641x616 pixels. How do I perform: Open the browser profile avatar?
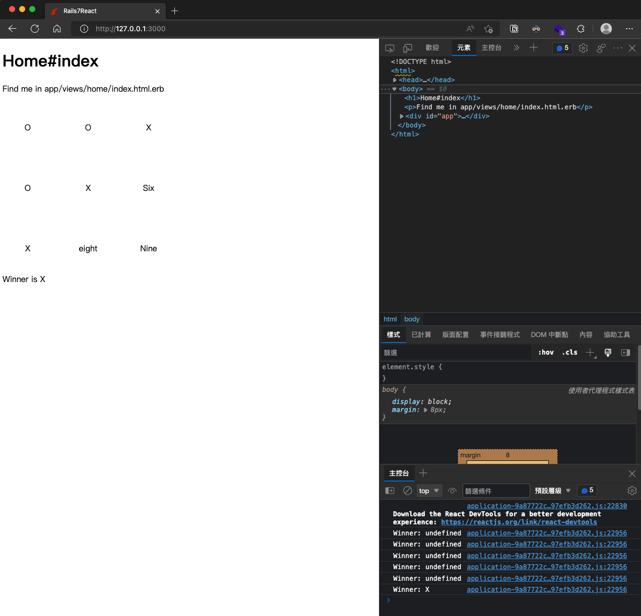(606, 29)
